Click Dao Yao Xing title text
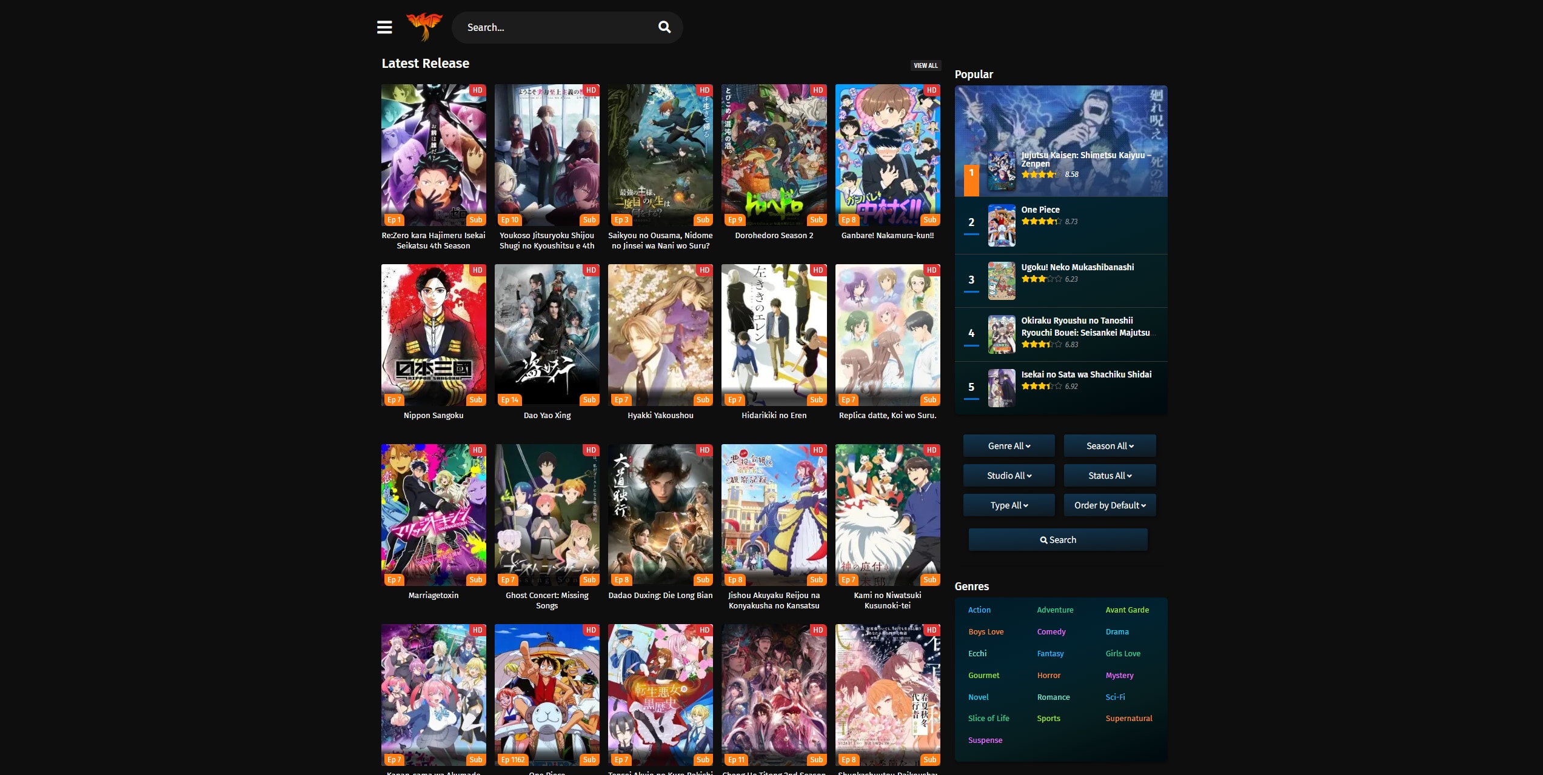1543x775 pixels. [x=547, y=416]
